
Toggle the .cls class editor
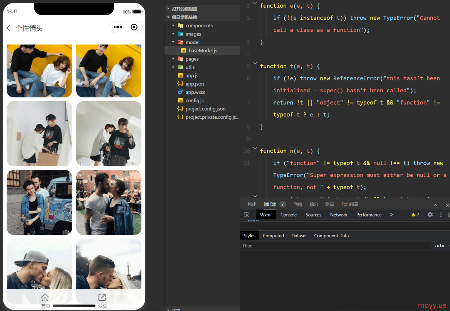click(439, 246)
